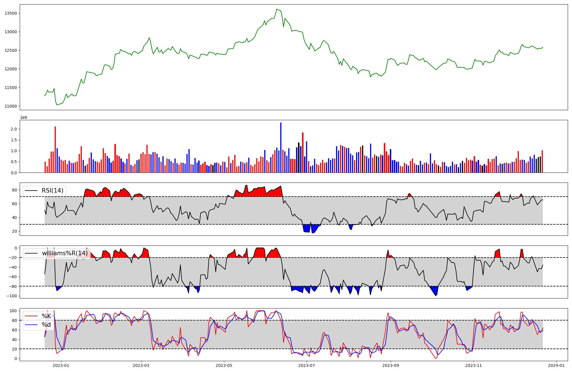Viewport: 572px width, 372px height.
Task: Click the black RSI(14) legend line sample
Action: click(x=31, y=191)
